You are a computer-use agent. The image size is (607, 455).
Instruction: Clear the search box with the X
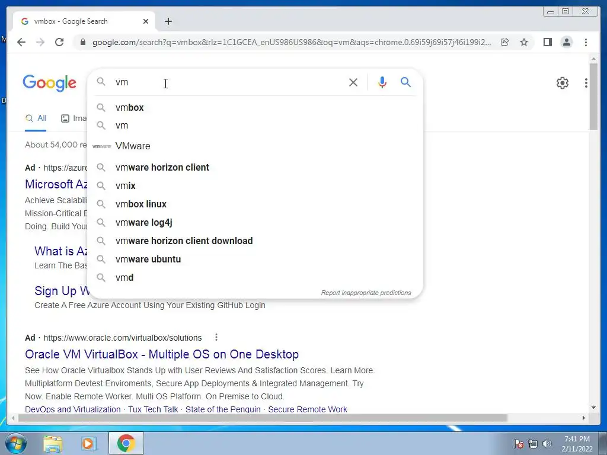coord(353,82)
